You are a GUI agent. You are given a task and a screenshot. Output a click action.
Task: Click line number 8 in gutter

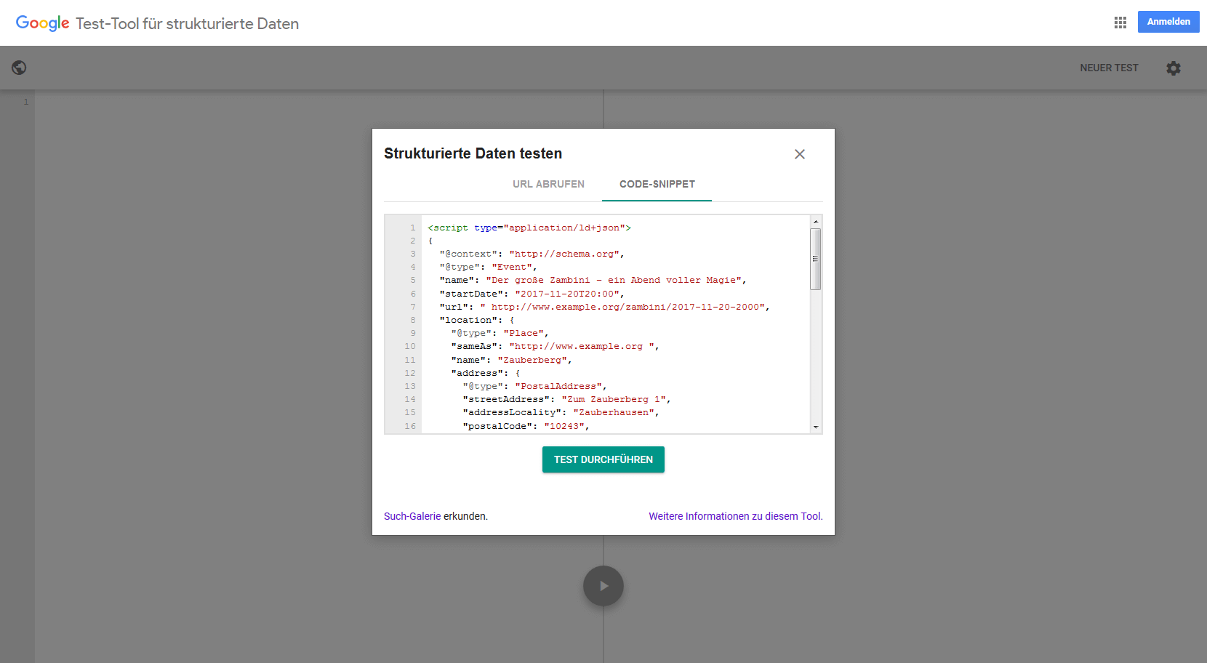413,320
